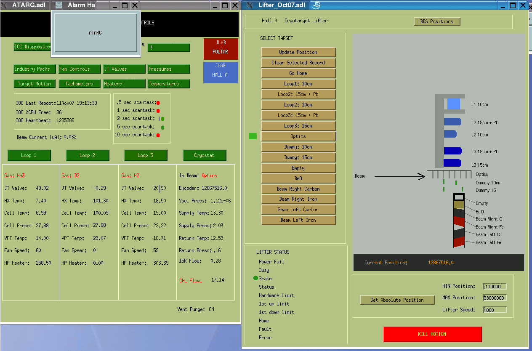The height and width of the screenshot is (351, 532).
Task: Open JT Valves screen
Action: pos(124,69)
